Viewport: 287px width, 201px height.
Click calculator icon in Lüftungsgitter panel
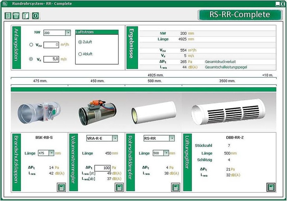pos(270,187)
